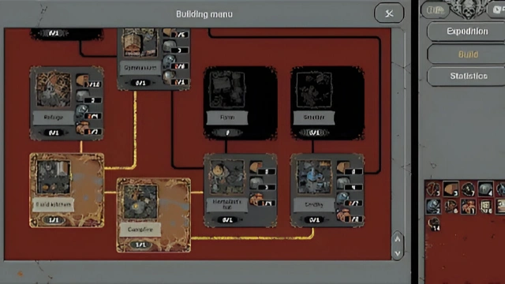Viewport: 505px width, 284px height.
Task: Click the locked Farm building card
Action: click(240, 103)
